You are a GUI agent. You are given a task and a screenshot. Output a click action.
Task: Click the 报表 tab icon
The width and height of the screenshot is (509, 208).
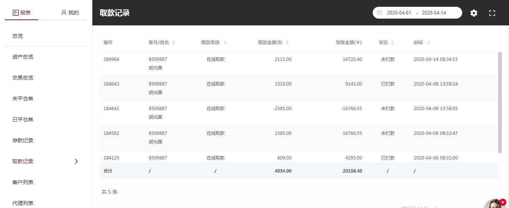pos(15,13)
